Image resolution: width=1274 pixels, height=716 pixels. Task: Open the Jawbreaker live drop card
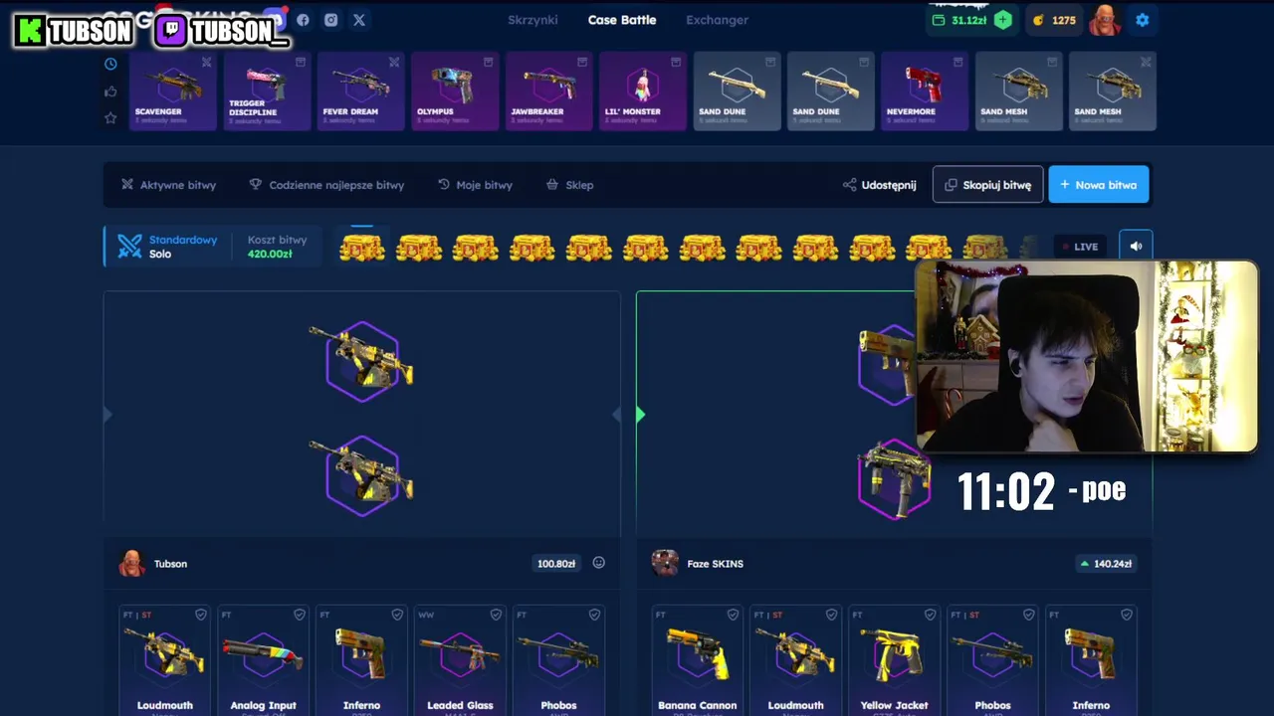click(548, 91)
